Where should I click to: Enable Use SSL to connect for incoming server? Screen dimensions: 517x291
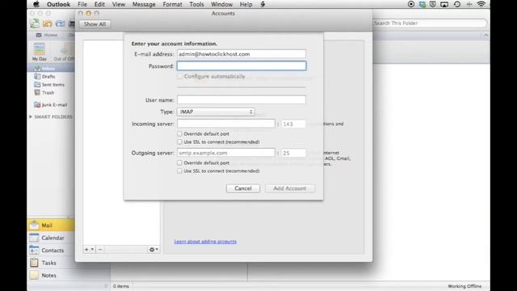(179, 142)
